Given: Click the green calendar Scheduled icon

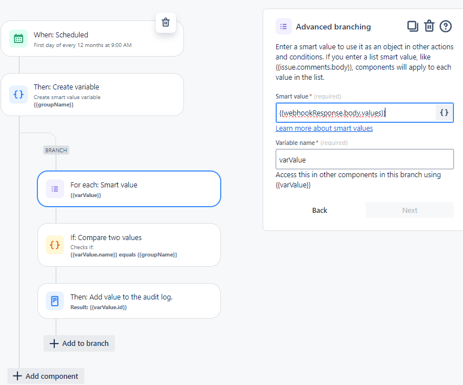Looking at the screenshot, I should click(x=18, y=38).
